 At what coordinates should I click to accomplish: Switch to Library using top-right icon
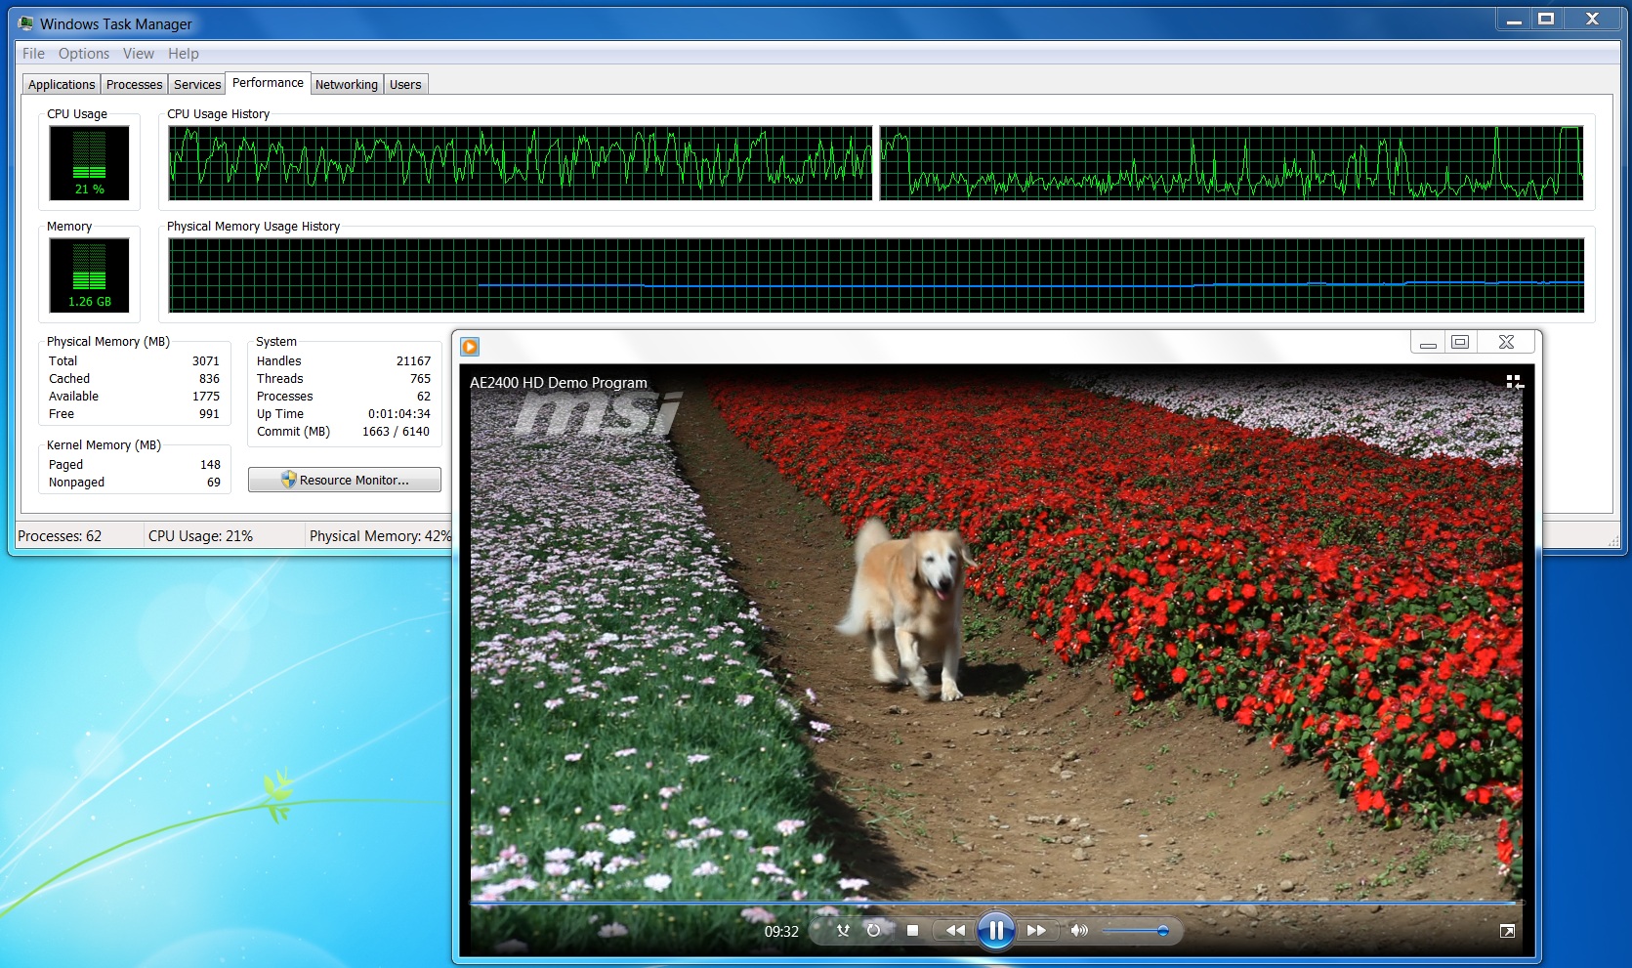pyautogui.click(x=1514, y=382)
